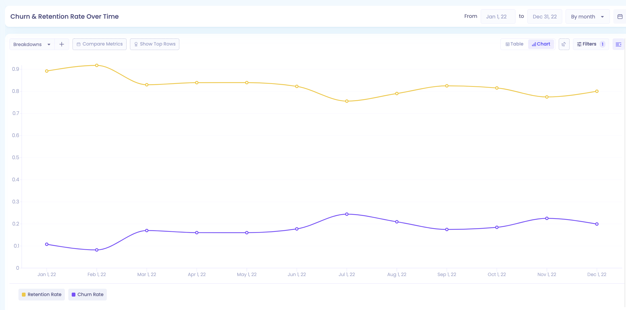Screen dimensions: 626x310
Task: Toggle Churn Rate series in legend
Action: click(88, 294)
